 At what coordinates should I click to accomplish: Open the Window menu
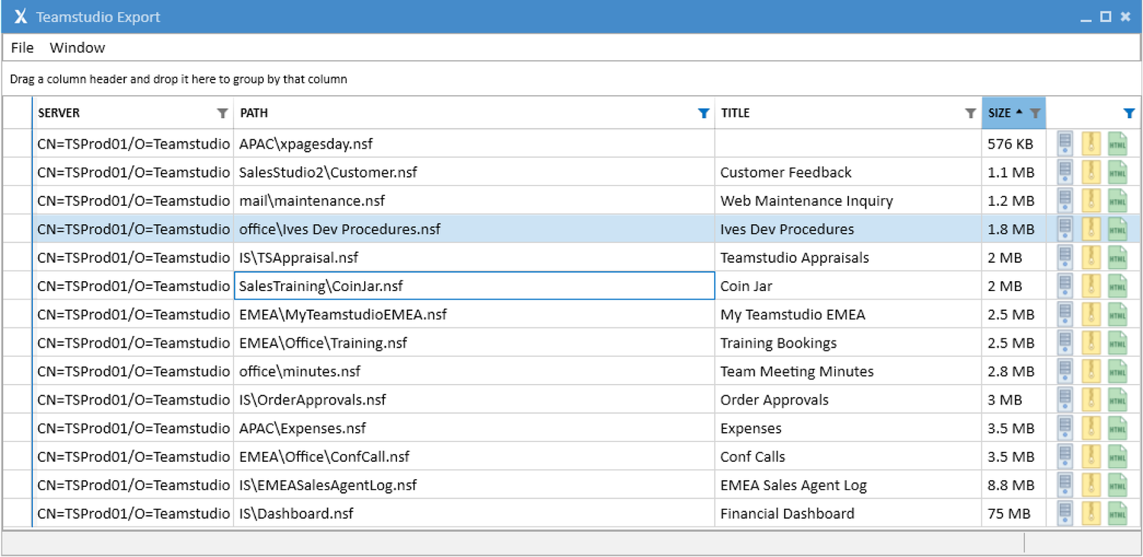point(77,47)
